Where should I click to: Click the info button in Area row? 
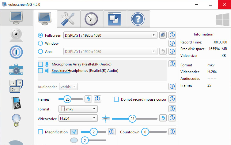[172, 51]
